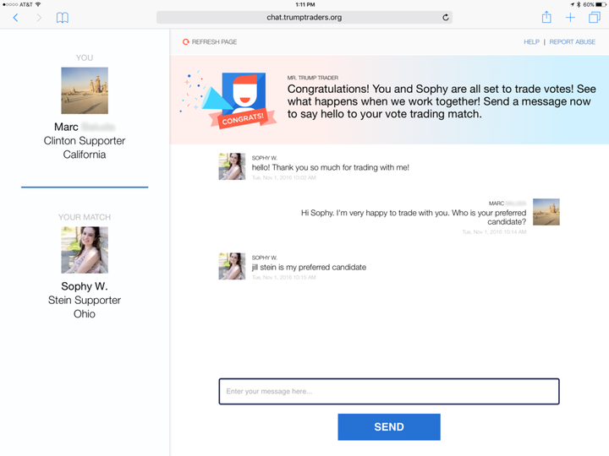Click the 'Stein Supporter' label
The image size is (609, 456).
(x=85, y=300)
